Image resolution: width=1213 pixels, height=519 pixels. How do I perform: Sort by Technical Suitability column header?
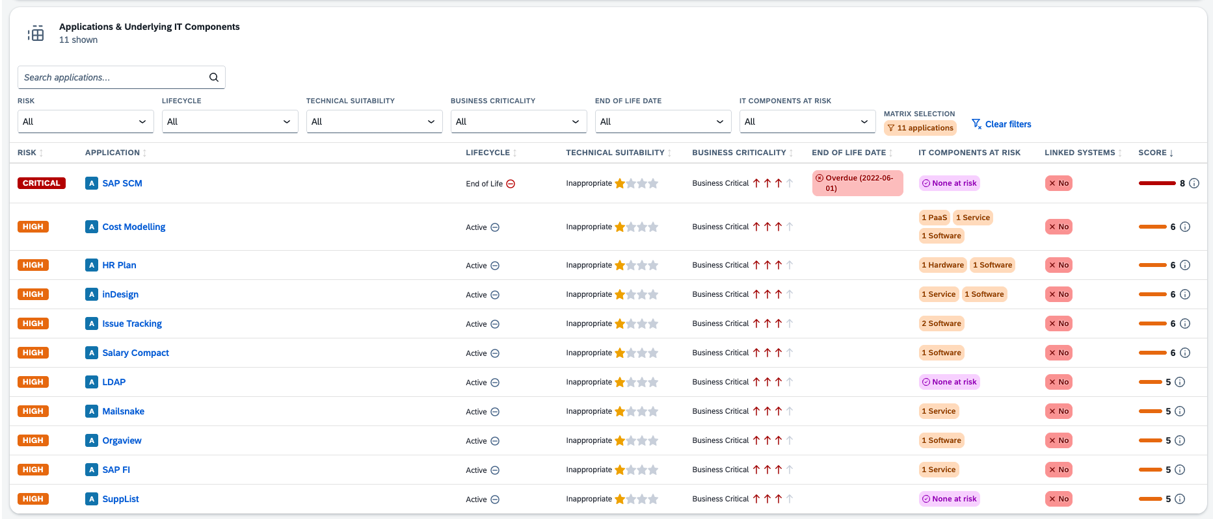[x=619, y=153]
